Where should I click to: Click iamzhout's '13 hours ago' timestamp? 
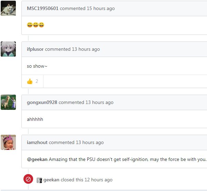90,142
